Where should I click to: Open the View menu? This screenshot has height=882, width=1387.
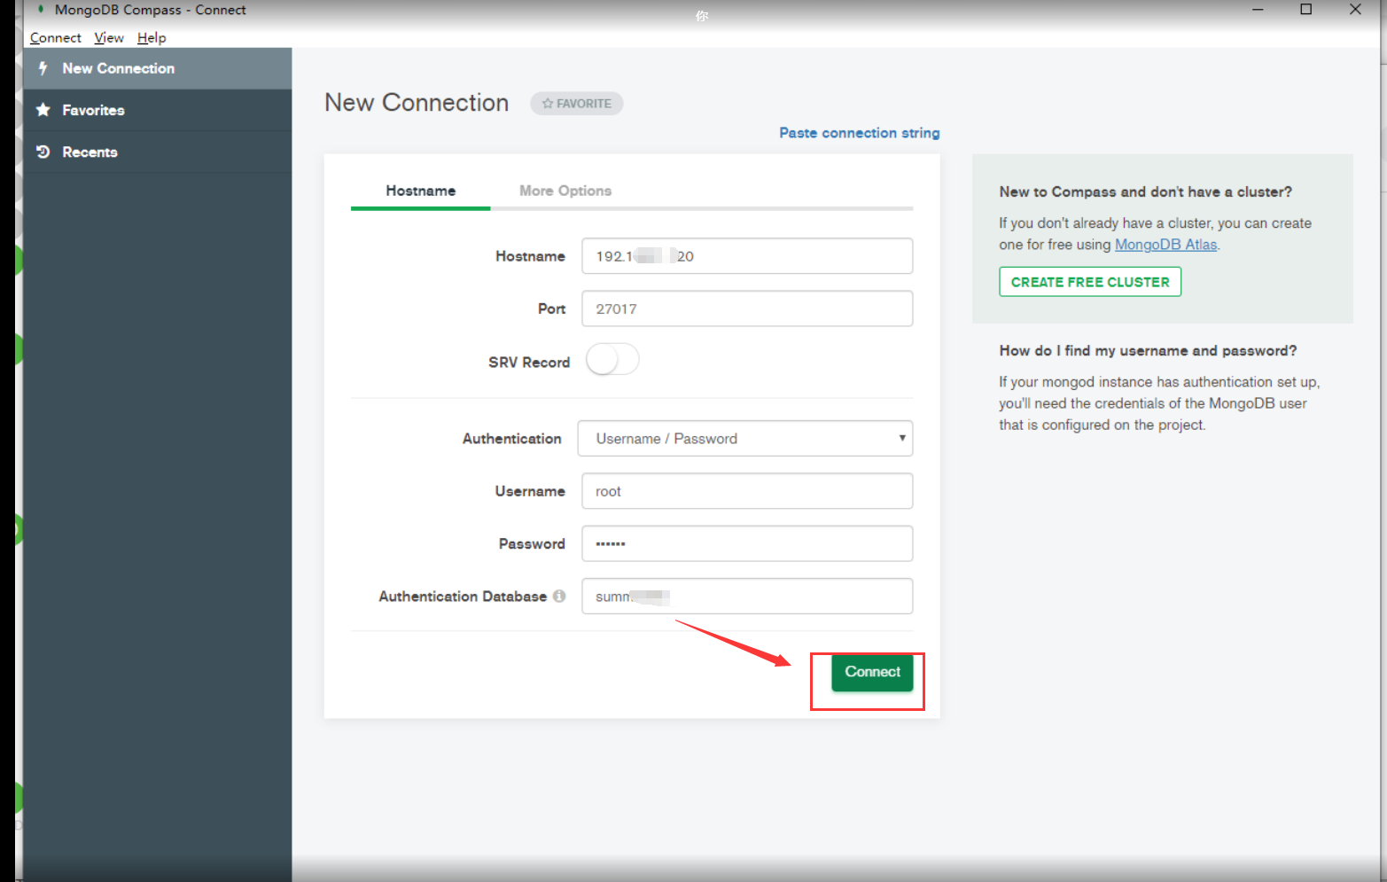click(x=109, y=37)
